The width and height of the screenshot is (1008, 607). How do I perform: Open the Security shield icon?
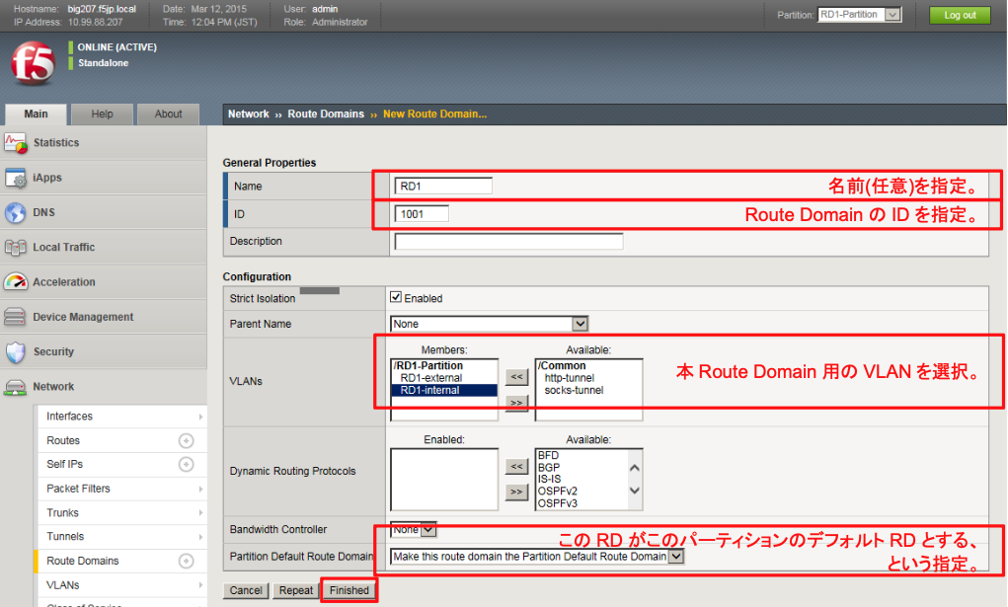coord(16,352)
